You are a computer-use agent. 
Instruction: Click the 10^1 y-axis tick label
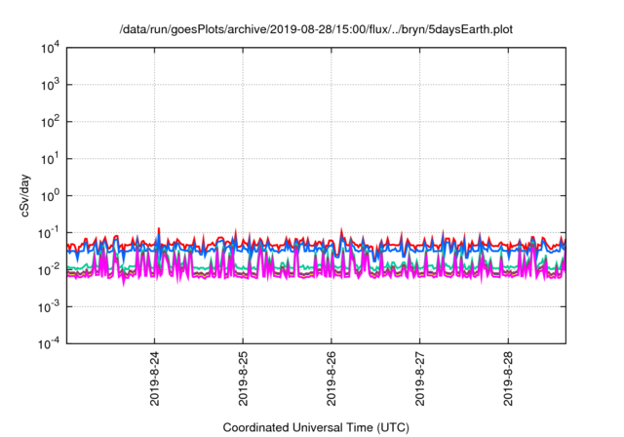(51, 159)
